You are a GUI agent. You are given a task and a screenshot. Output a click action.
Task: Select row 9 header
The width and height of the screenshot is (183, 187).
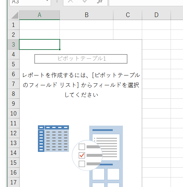point(13,104)
